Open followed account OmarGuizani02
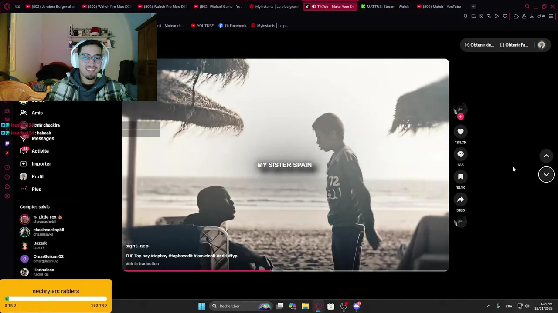558x313 pixels. (48, 259)
